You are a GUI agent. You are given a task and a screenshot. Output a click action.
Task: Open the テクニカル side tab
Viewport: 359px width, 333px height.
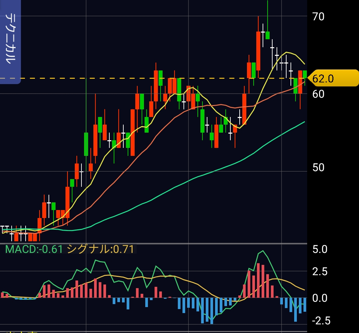[10, 42]
